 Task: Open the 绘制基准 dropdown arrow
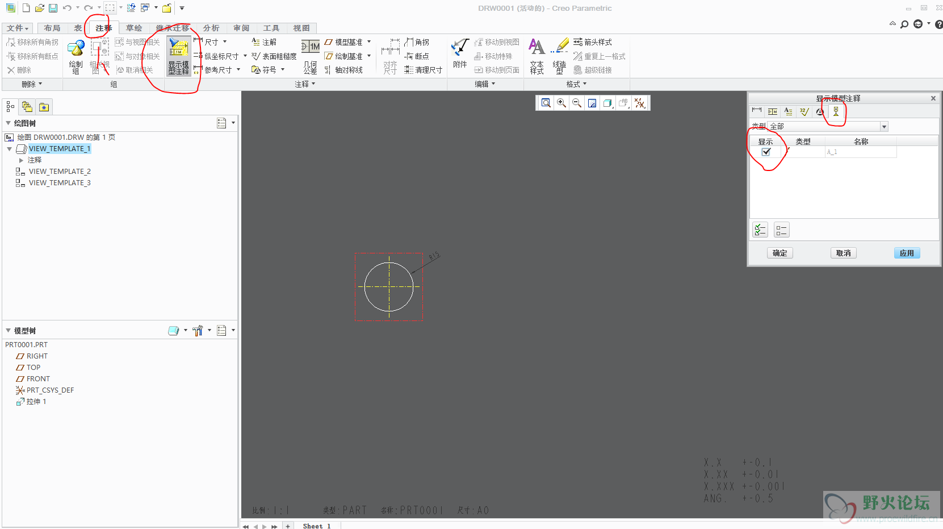point(369,56)
